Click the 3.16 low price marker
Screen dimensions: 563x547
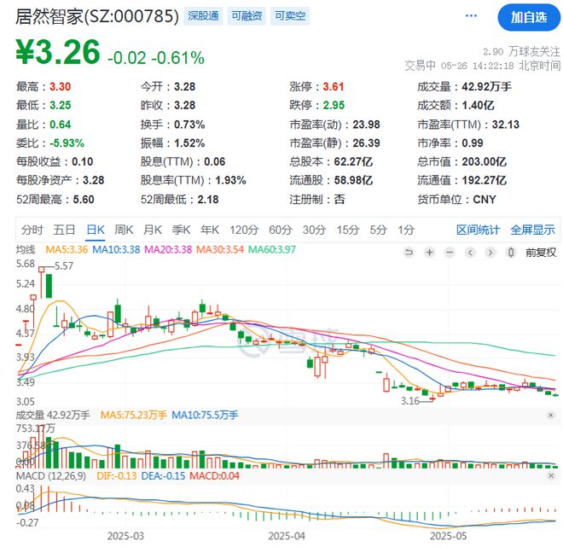(410, 400)
